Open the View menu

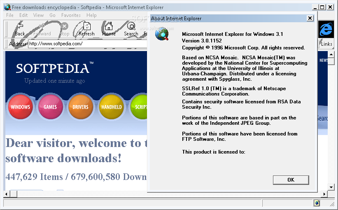click(38, 15)
